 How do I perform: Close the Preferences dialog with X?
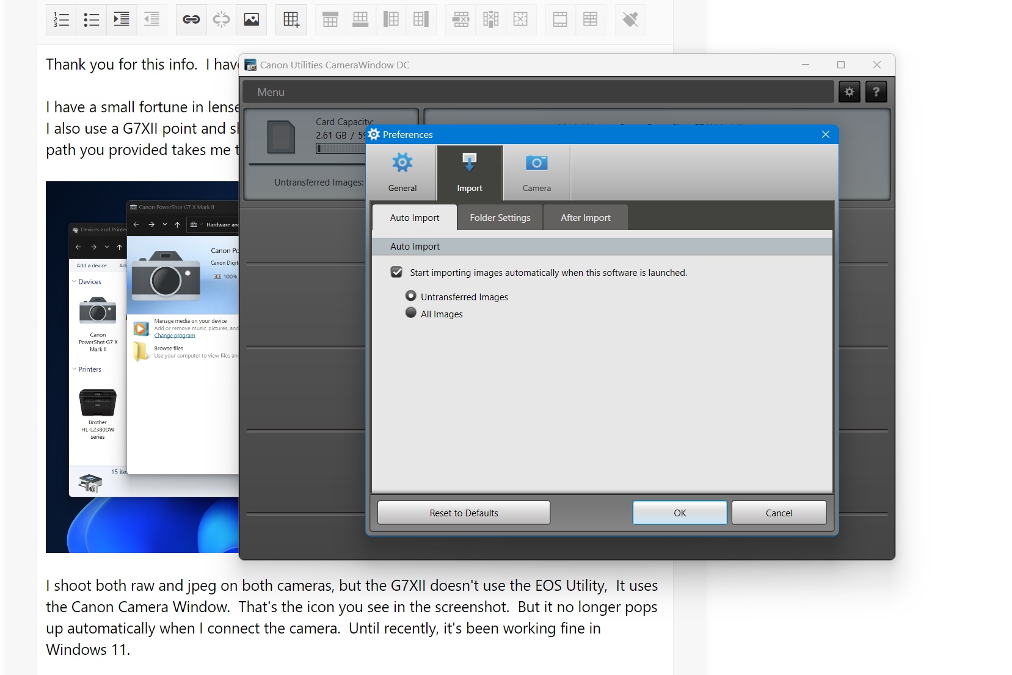826,134
